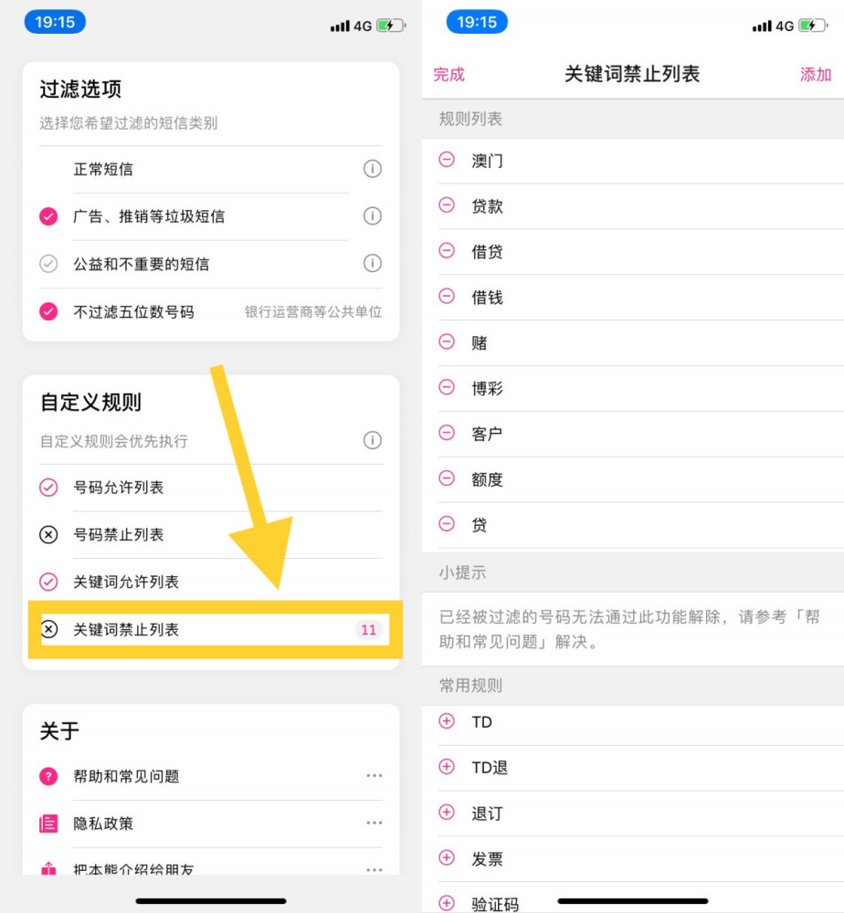Add common rule TD with plus icon

tap(447, 721)
